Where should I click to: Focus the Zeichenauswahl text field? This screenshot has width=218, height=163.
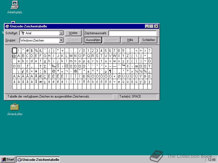pos(132,33)
